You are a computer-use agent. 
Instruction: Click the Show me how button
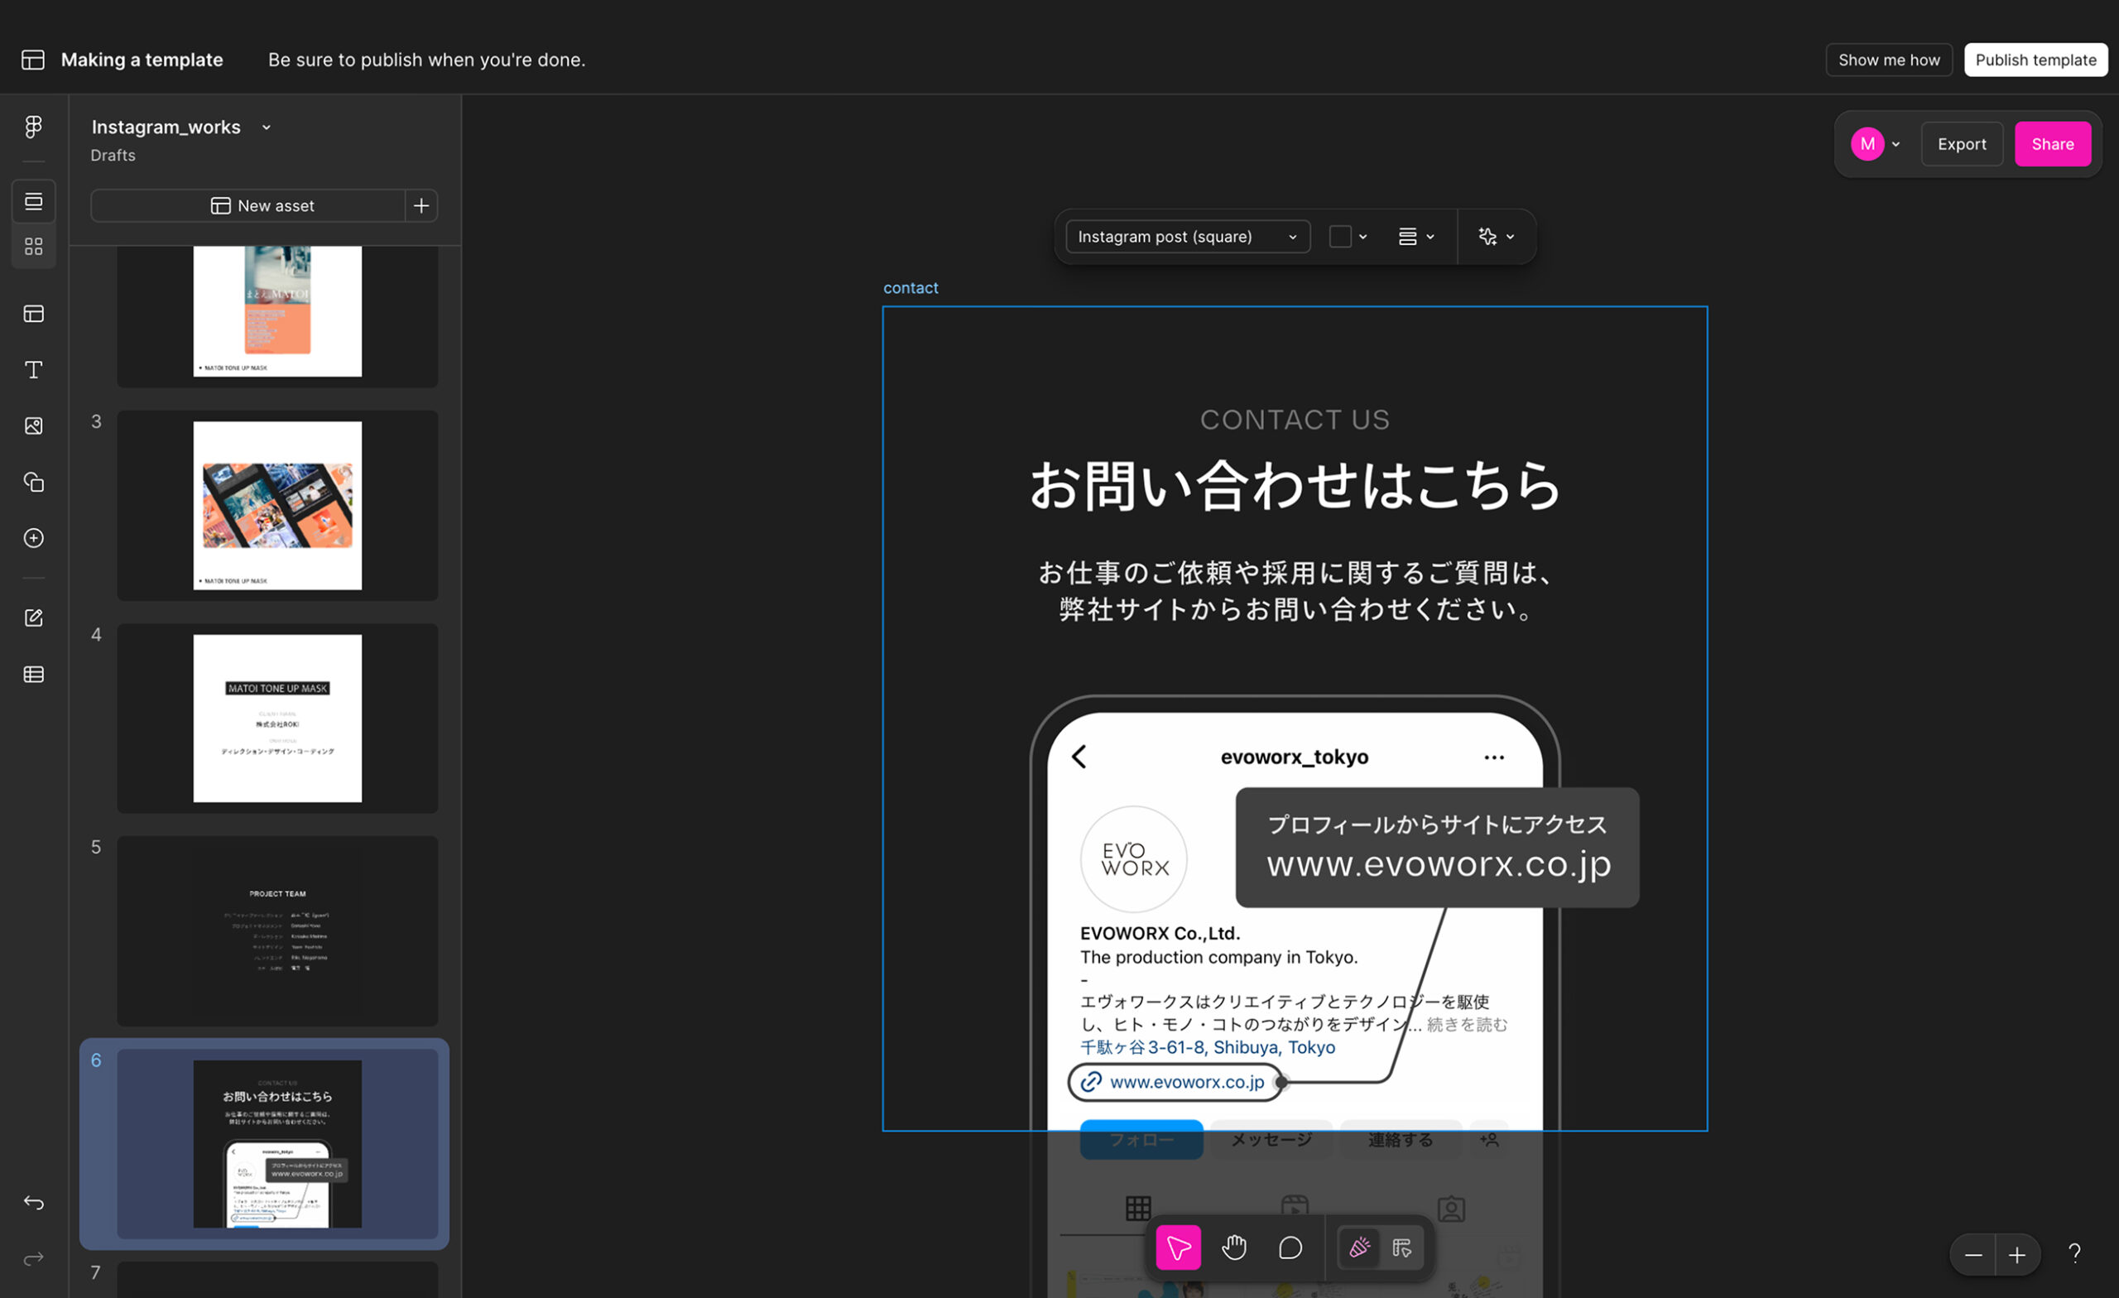(1889, 60)
